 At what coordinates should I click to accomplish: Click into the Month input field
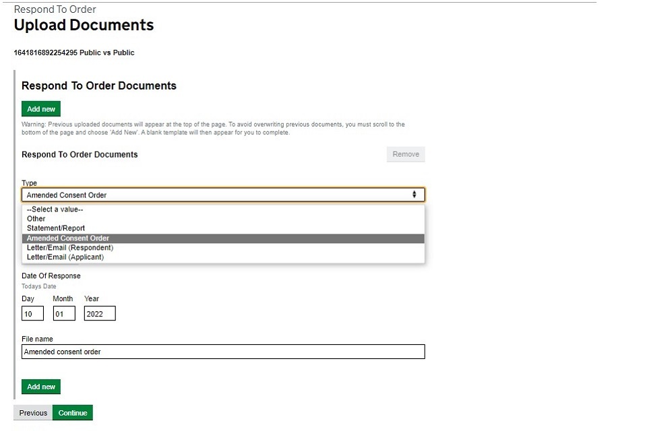pyautogui.click(x=64, y=313)
